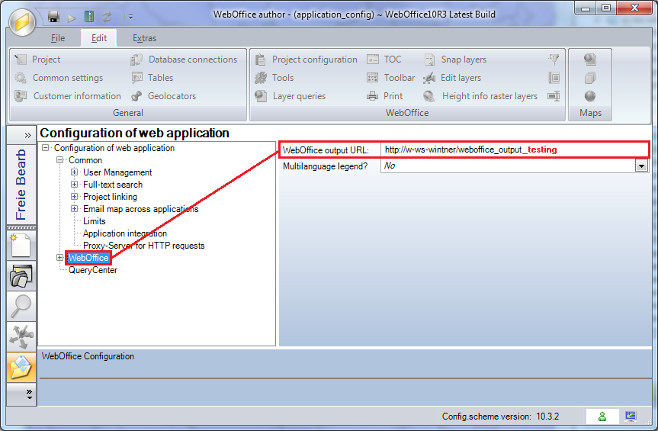658x431 pixels.
Task: Click the green user icon in status bar
Action: pyautogui.click(x=602, y=417)
